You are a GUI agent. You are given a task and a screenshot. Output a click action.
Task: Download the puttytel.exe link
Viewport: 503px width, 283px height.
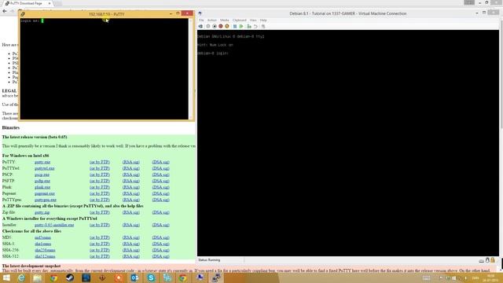tap(45, 168)
